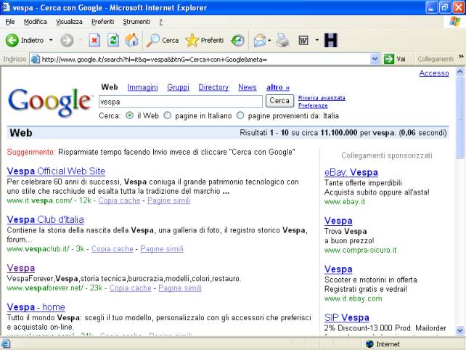Image resolution: width=466 pixels, height=350 pixels.
Task: Click the Google logo
Action: [49, 102]
